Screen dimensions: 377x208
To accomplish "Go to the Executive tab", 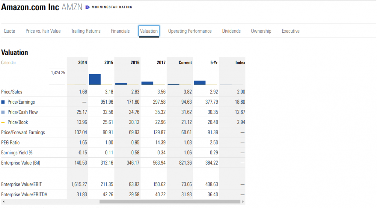I will pos(291,31).
